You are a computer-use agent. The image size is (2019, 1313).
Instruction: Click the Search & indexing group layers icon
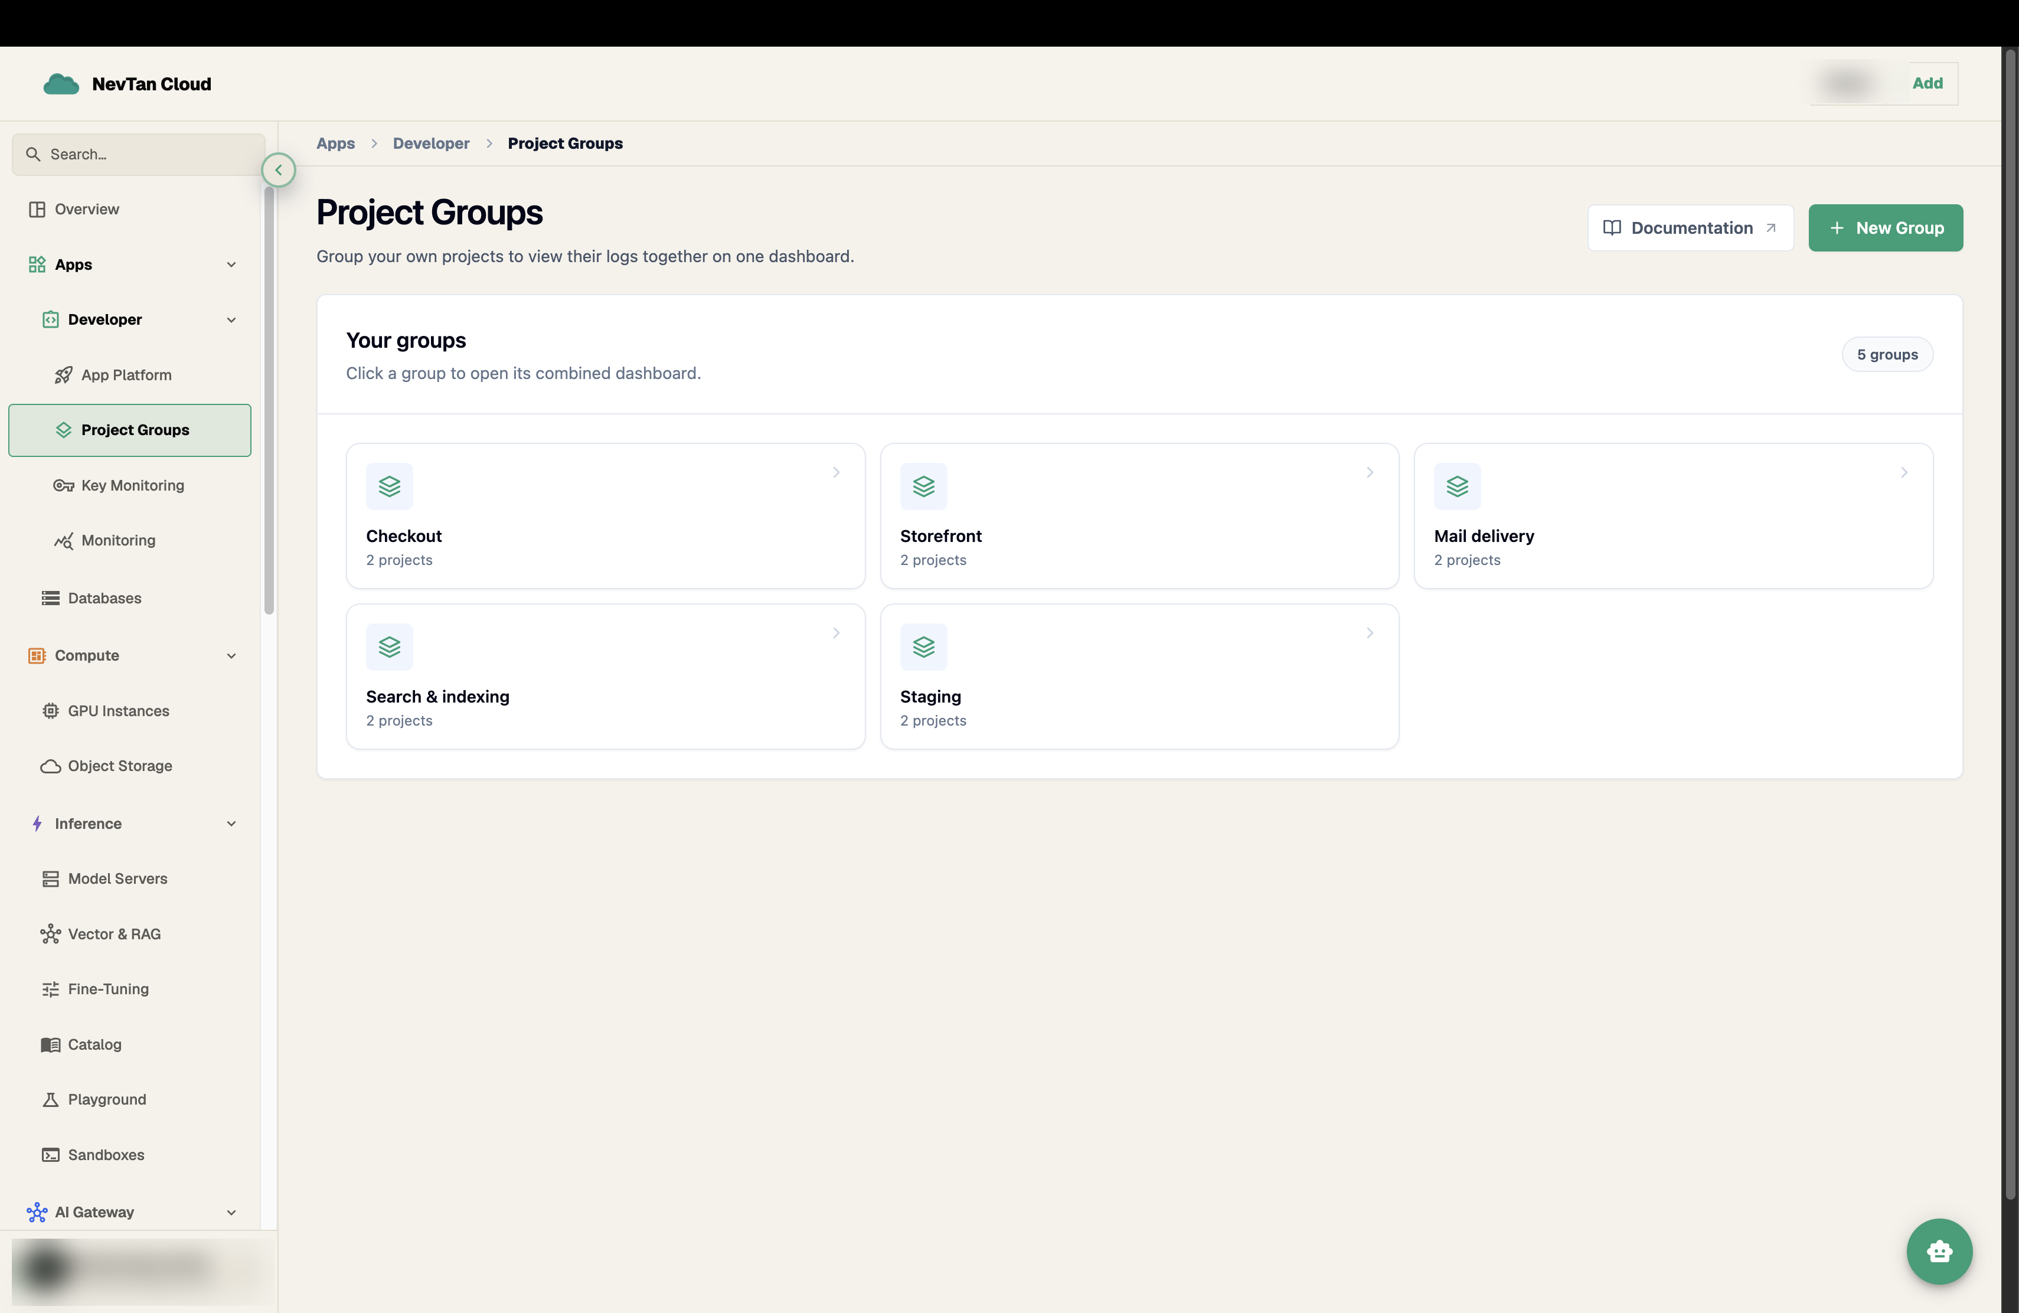390,647
